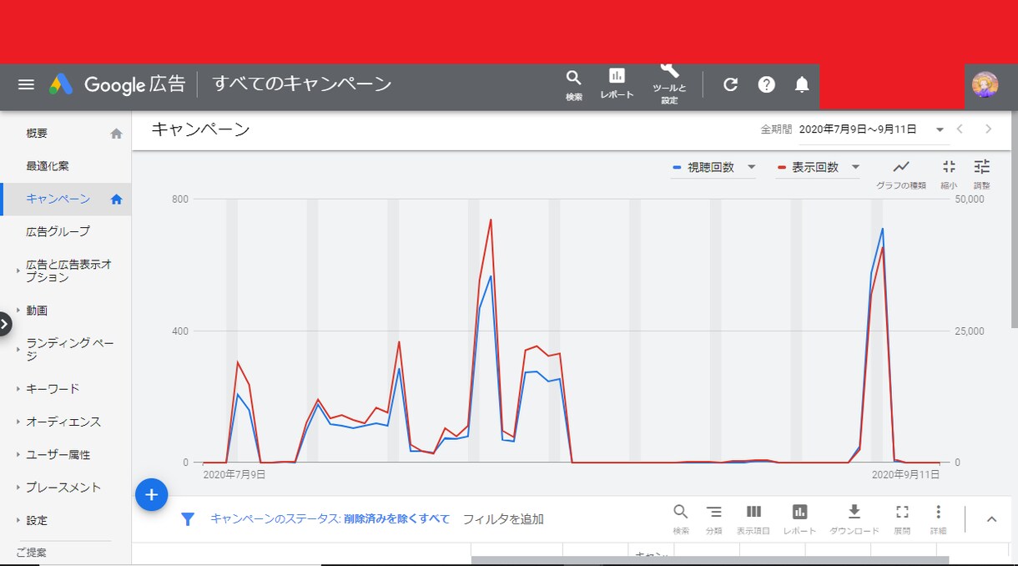Open chart 調整 adjust settings icon
This screenshot has height=566, width=1018.
pyautogui.click(x=982, y=174)
